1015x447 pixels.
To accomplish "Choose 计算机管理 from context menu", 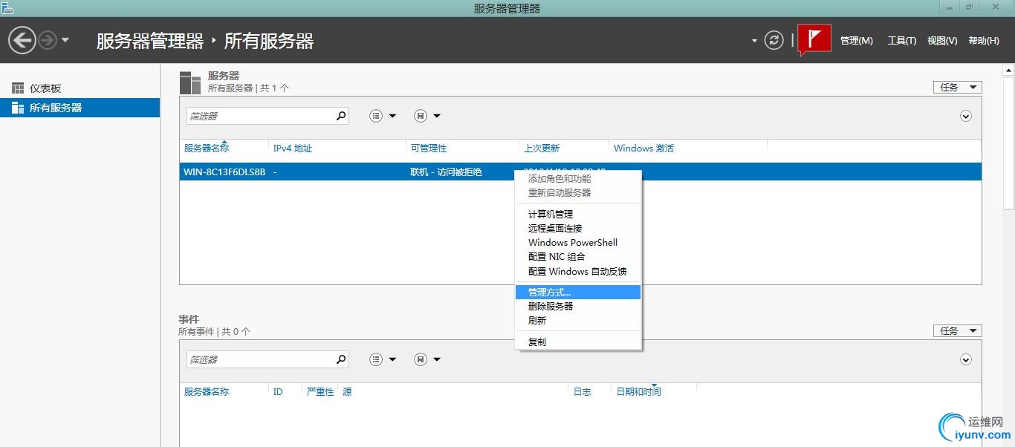I will tap(578, 214).
